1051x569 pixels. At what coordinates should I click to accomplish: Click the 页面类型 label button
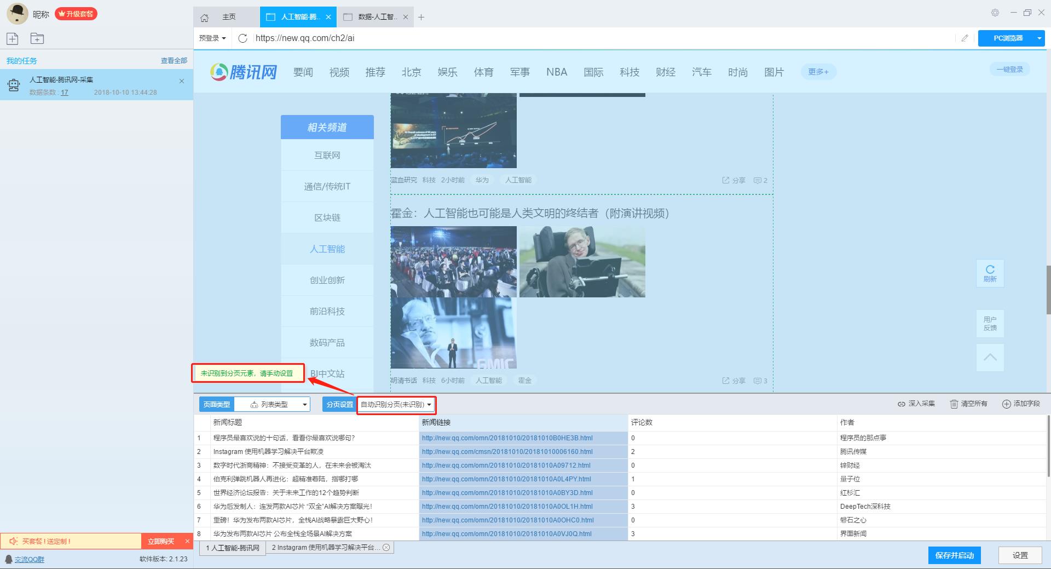pyautogui.click(x=217, y=404)
